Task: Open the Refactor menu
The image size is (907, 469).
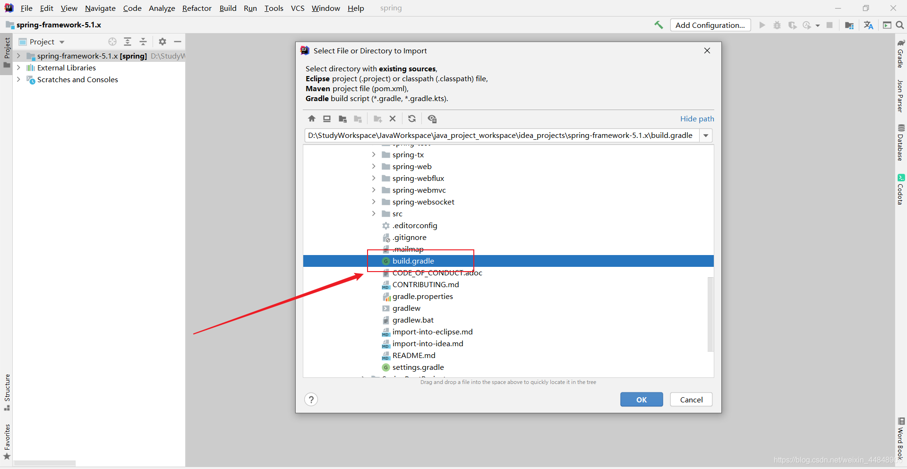Action: click(x=197, y=8)
